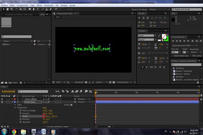Expand the Texto property group
The height and width of the screenshot is (135, 203).
pyautogui.click(x=15, y=105)
